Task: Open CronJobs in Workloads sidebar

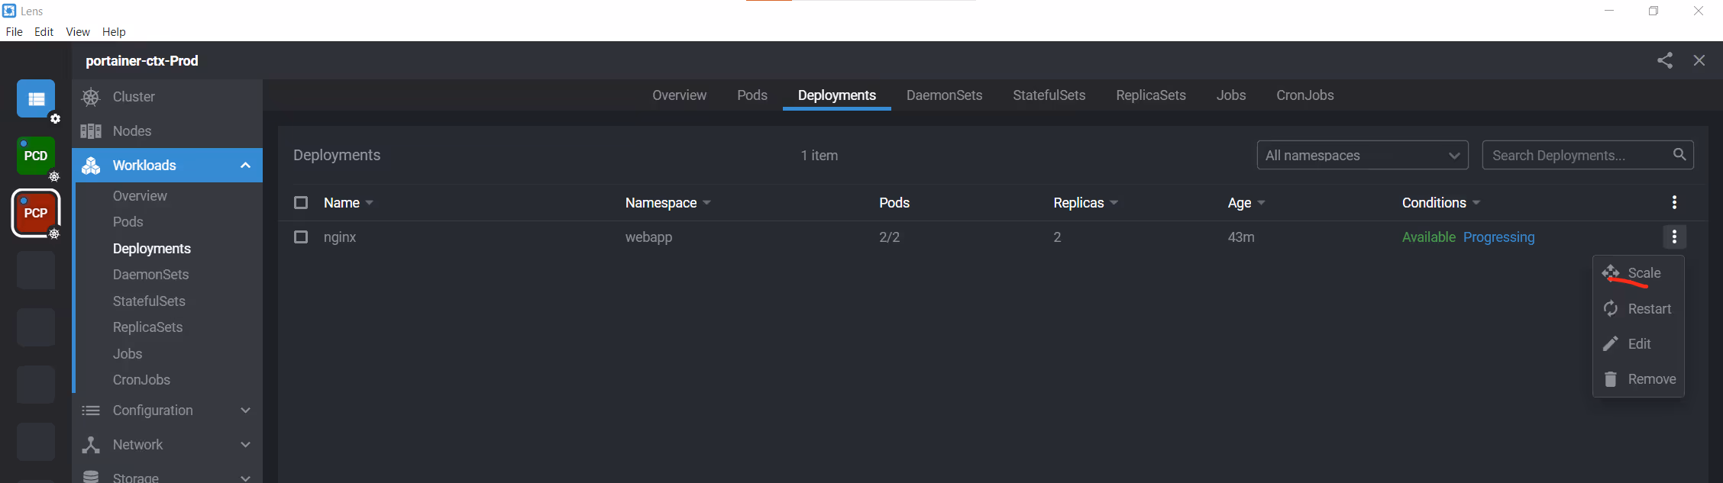Action: [x=142, y=380]
